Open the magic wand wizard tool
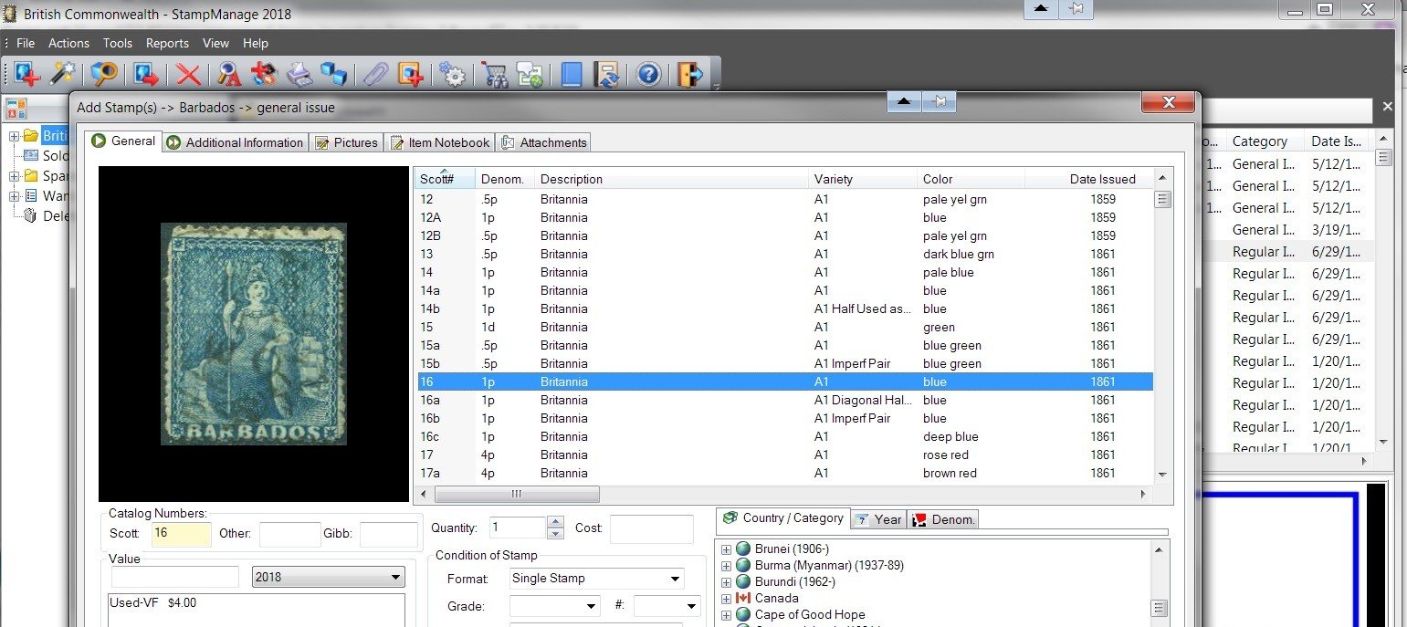 (x=62, y=74)
